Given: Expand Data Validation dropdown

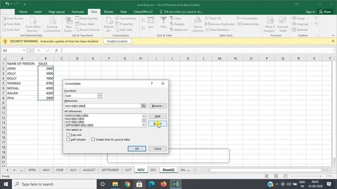Looking at the screenshot, I should click(232, 29).
